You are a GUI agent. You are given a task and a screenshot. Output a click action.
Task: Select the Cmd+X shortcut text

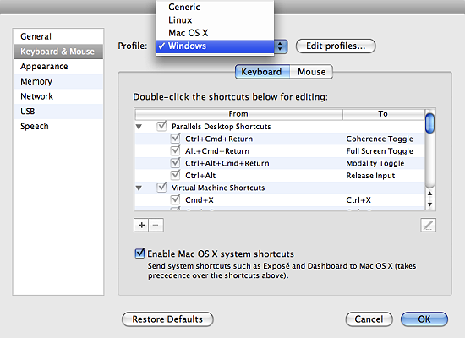tap(200, 200)
